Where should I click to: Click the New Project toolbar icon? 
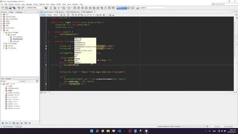[6, 8]
